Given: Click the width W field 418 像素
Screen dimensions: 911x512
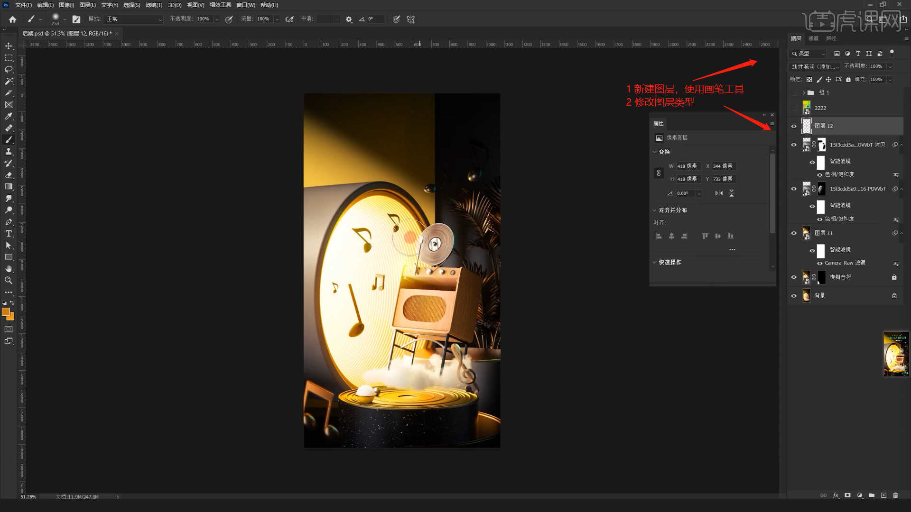Looking at the screenshot, I should (x=688, y=166).
